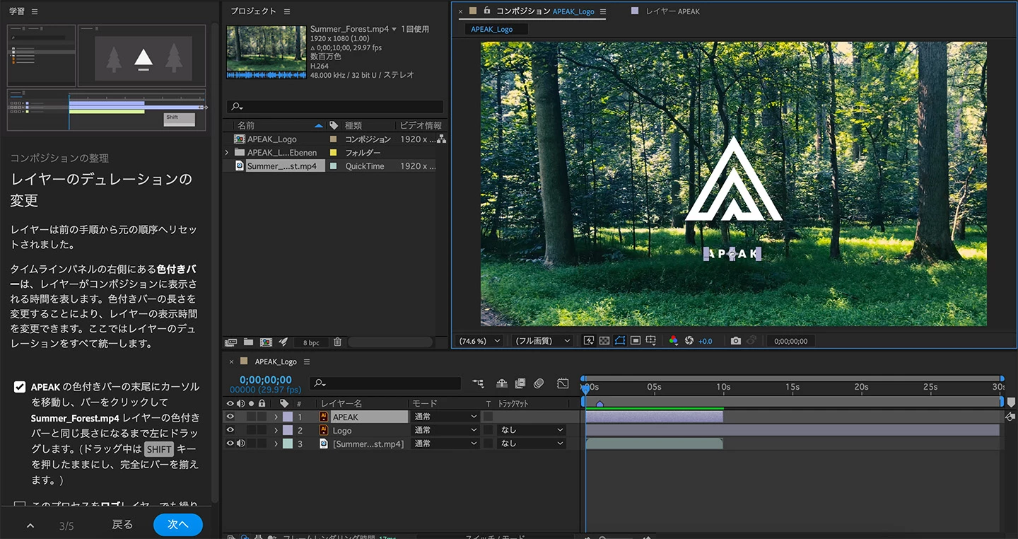Toggle Fast Previews icon in viewer
The height and width of the screenshot is (539, 1018).
click(589, 340)
